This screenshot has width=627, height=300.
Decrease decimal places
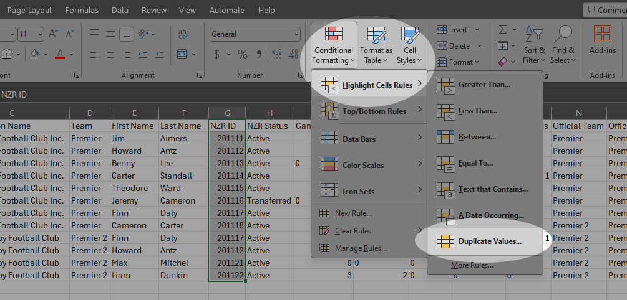(293, 54)
